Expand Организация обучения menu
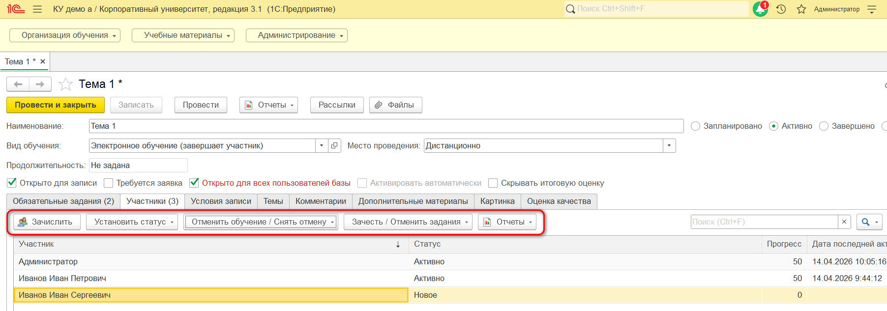The width and height of the screenshot is (887, 311). click(65, 35)
